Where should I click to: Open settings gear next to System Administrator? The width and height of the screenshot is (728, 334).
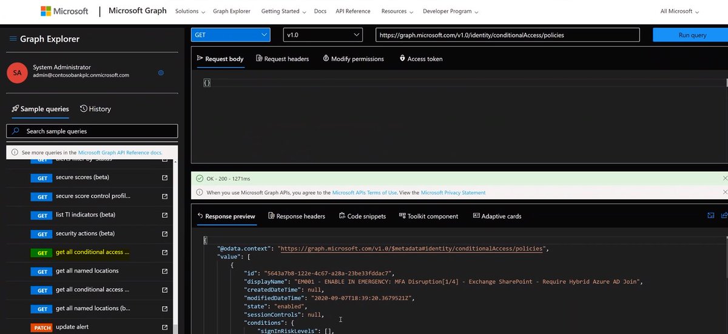pyautogui.click(x=161, y=73)
